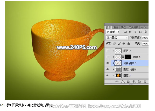Open the fx layer style menu

tap(123, 82)
